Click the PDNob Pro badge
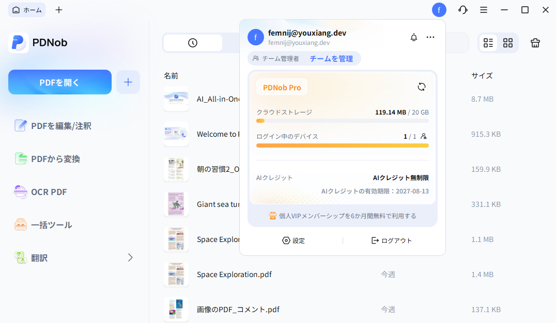This screenshot has width=556, height=323. 282,88
